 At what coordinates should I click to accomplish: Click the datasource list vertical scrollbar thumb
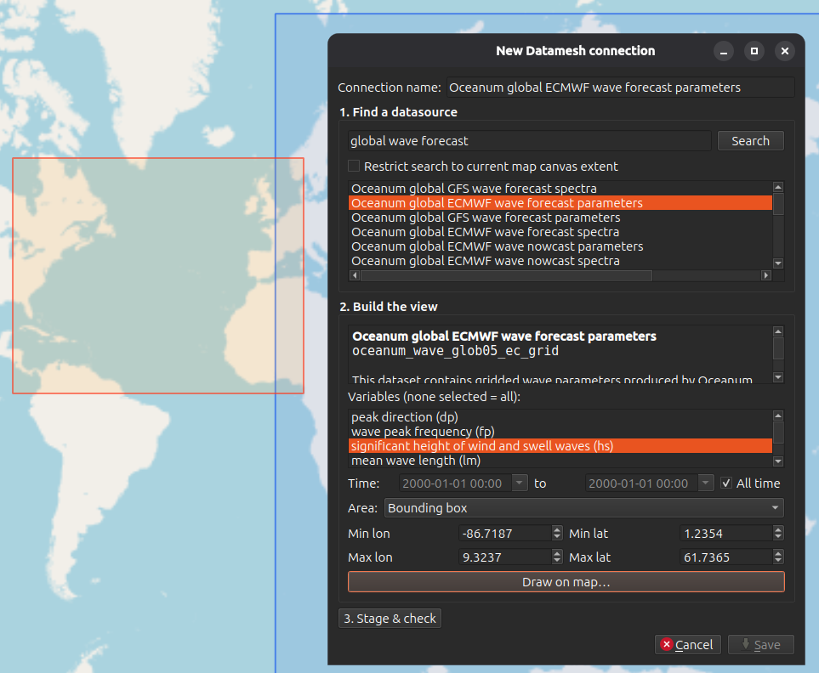click(778, 204)
